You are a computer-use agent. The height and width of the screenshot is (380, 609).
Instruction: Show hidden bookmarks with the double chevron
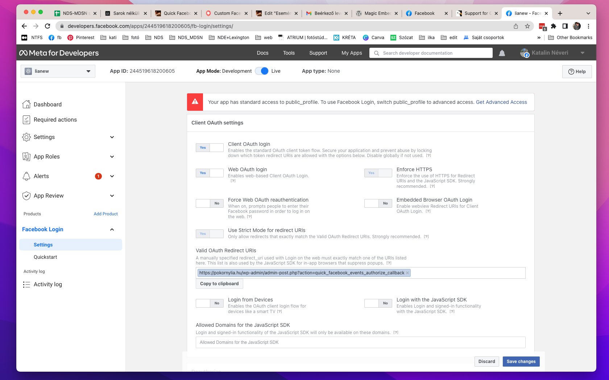(x=539, y=38)
